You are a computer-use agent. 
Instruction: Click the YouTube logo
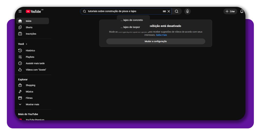(33, 11)
